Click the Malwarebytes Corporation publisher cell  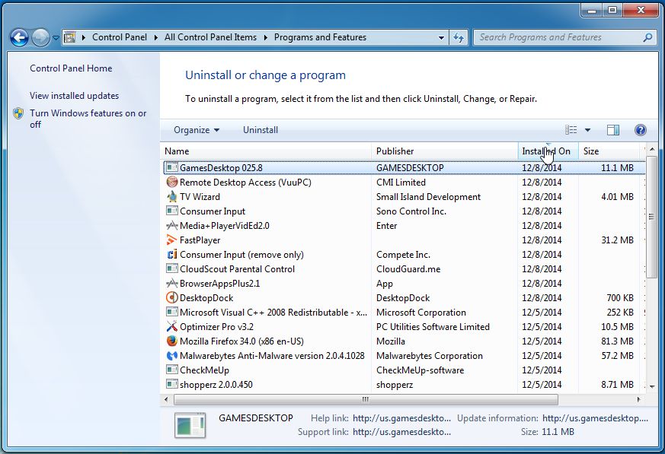[429, 355]
